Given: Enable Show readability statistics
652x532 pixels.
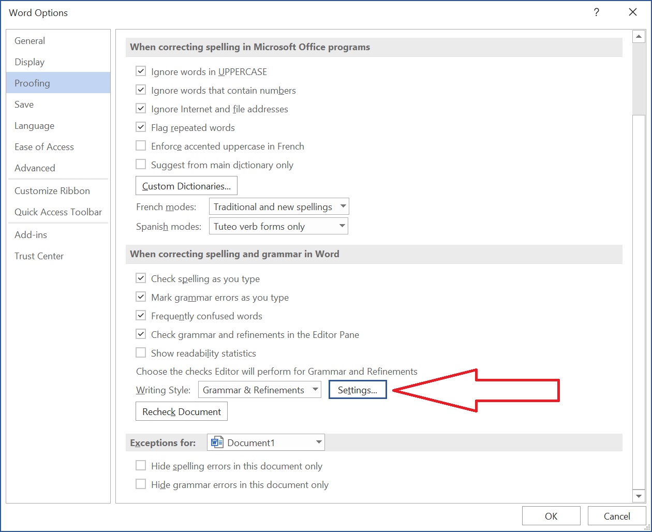Looking at the screenshot, I should (x=140, y=352).
